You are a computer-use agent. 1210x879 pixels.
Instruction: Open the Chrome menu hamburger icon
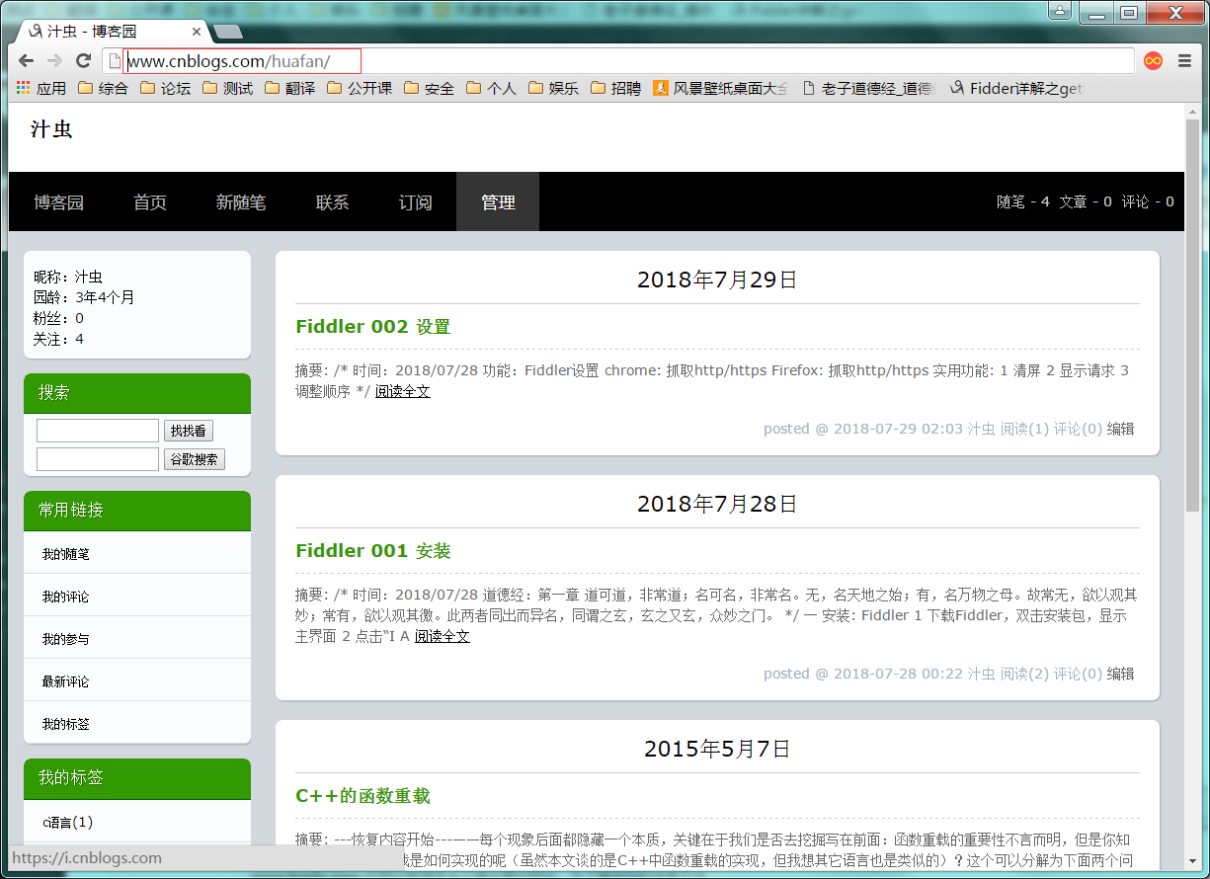[1184, 61]
